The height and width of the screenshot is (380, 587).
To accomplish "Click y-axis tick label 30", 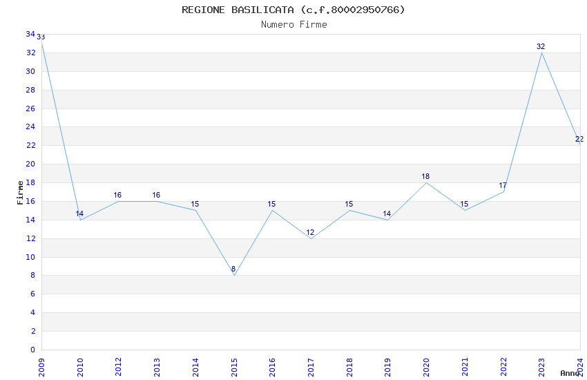I will tap(30, 71).
